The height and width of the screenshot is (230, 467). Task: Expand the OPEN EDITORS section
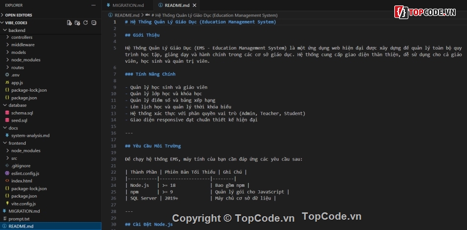pyautogui.click(x=19, y=15)
